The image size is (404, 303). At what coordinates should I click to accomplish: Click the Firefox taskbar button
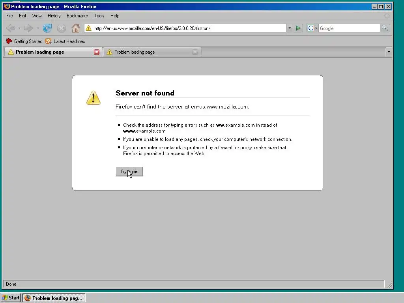click(54, 298)
